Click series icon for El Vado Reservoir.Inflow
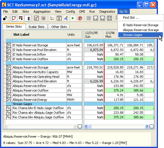Screen dimensions: 164x148 click(x=9, y=54)
